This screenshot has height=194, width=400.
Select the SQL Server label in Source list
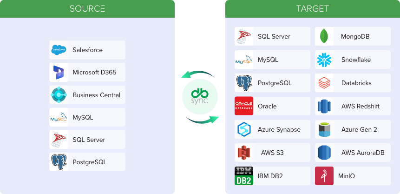click(x=89, y=140)
